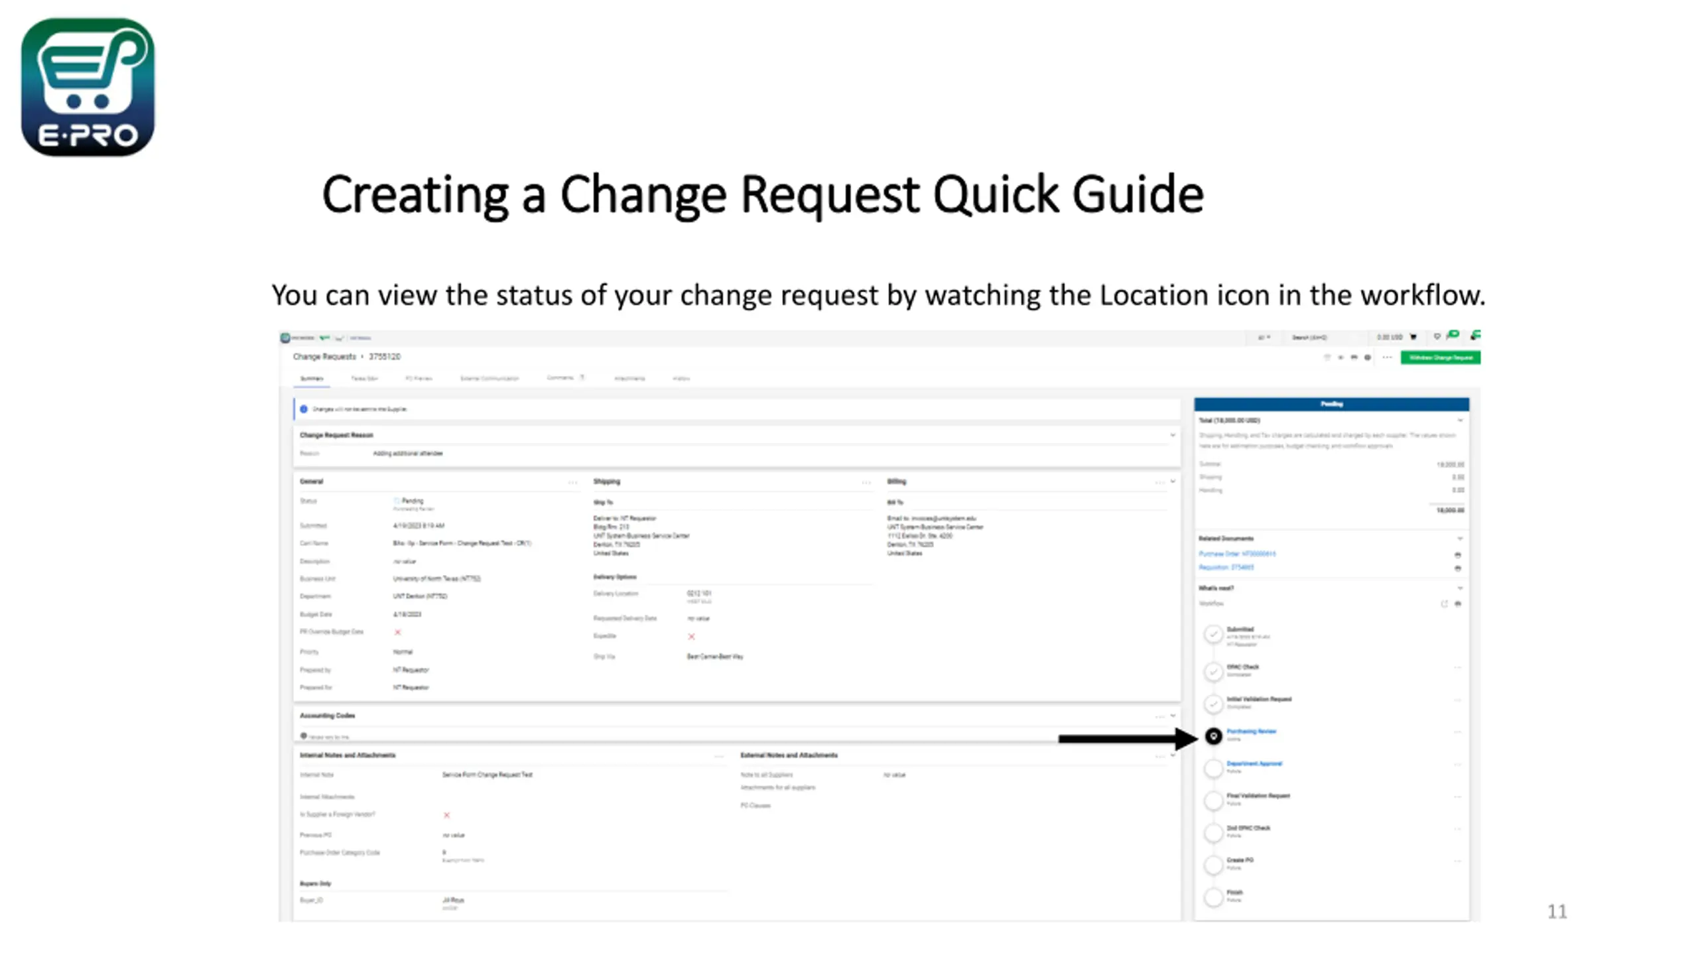Open the Purchasing Review step options dots
The height and width of the screenshot is (955, 1698).
(1457, 732)
